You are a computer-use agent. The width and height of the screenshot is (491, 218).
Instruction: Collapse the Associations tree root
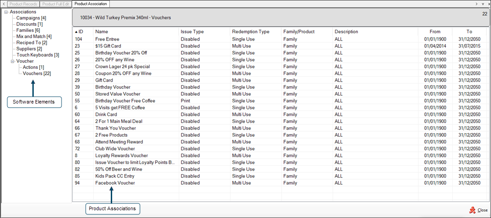(6, 12)
